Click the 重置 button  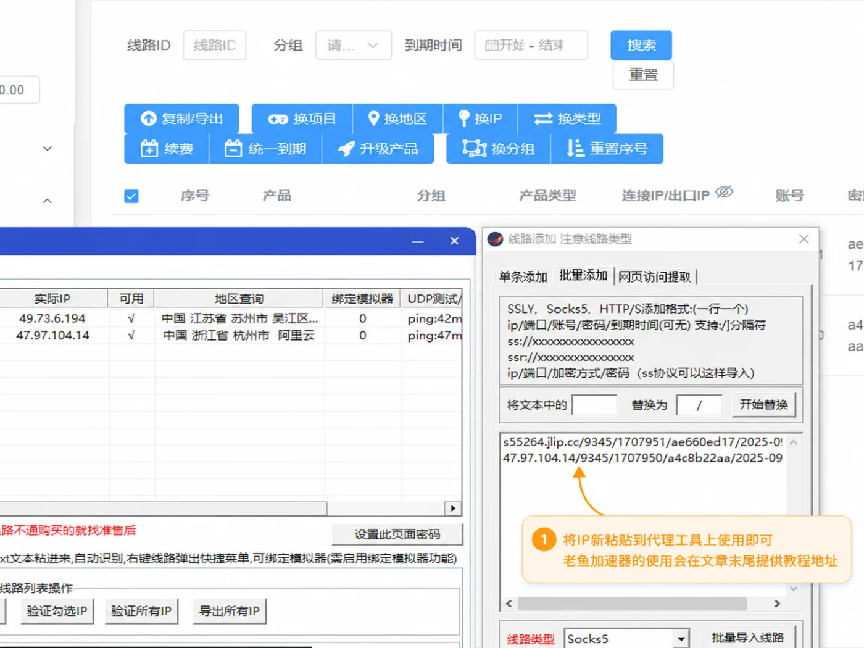click(643, 75)
